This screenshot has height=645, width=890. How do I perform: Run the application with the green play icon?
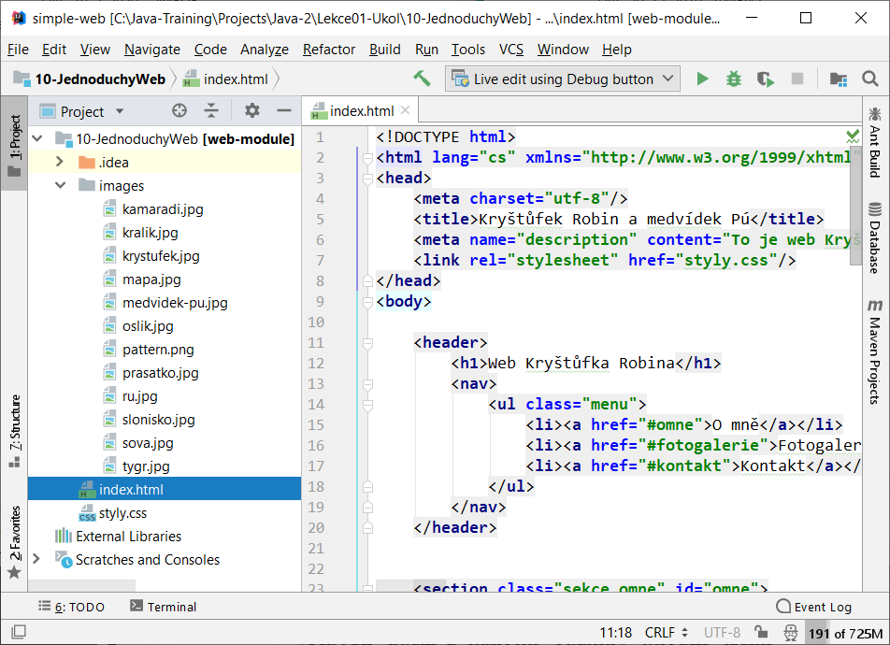pos(702,79)
